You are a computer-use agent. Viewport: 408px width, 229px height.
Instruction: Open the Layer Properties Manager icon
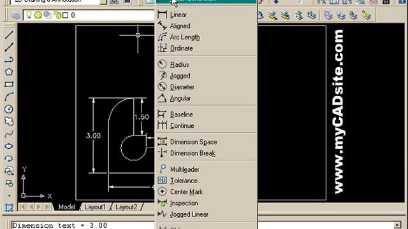pos(15,15)
